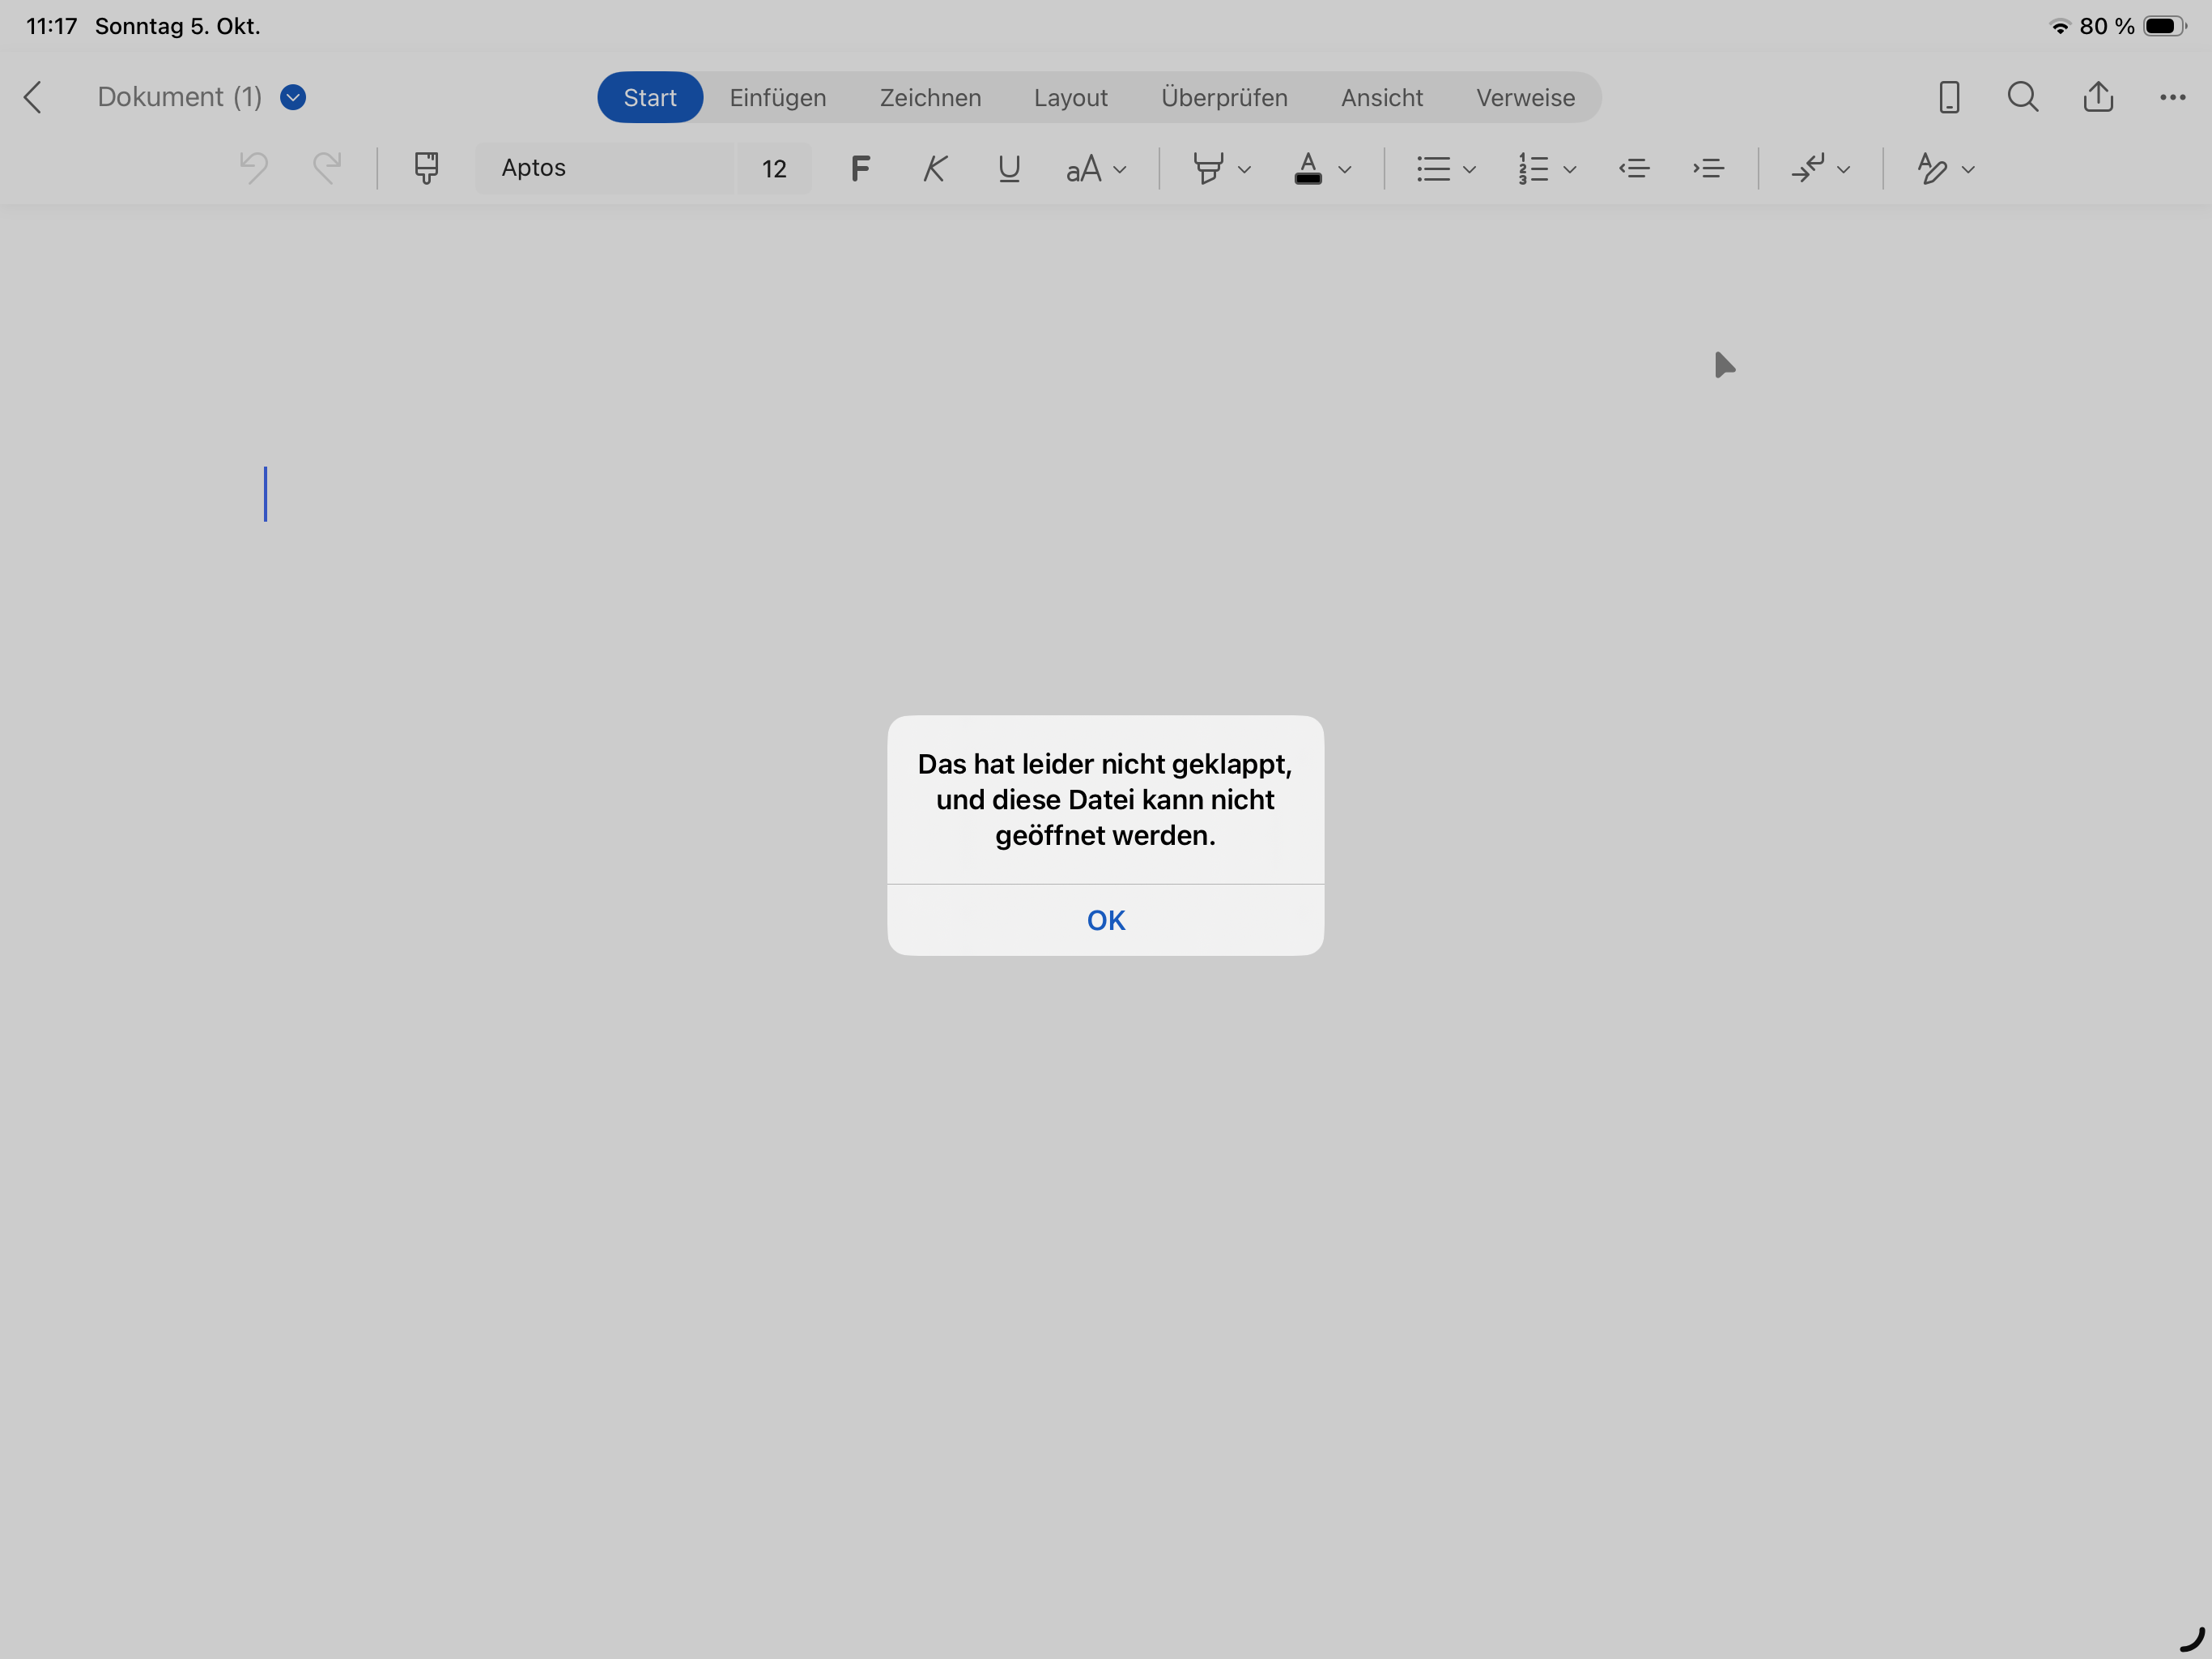
Task: Open the paragraph formatting options icon
Action: 1807,168
